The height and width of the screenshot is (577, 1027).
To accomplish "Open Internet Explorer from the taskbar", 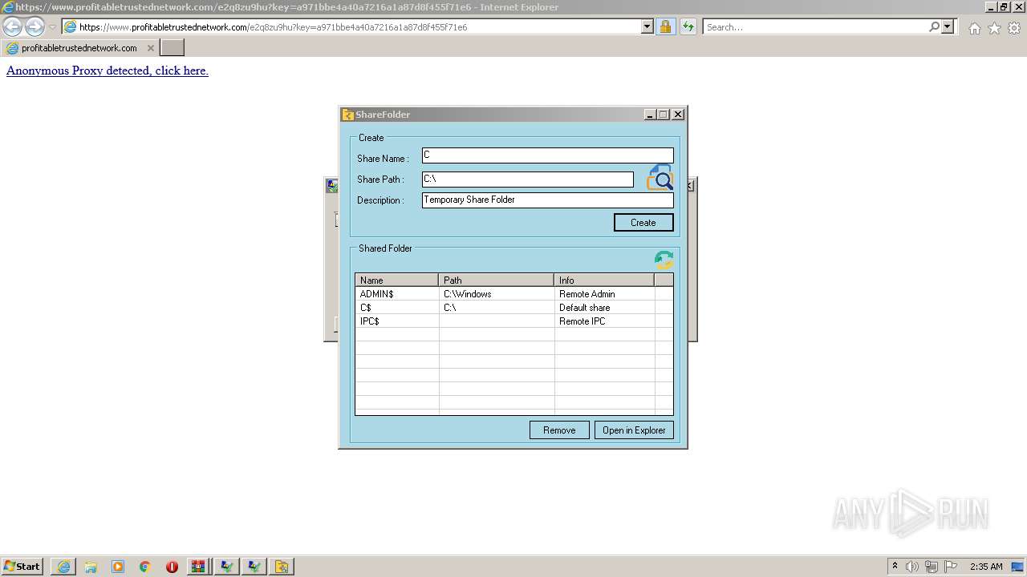I will [63, 567].
